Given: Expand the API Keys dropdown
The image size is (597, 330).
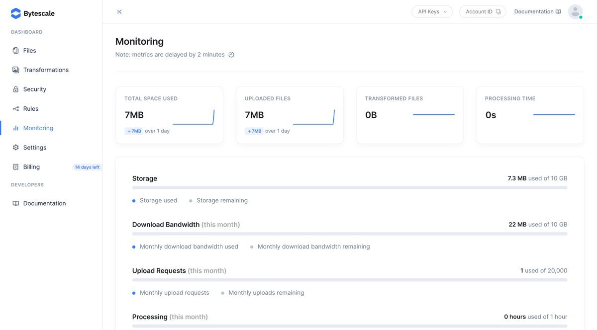Looking at the screenshot, I should click(432, 11).
